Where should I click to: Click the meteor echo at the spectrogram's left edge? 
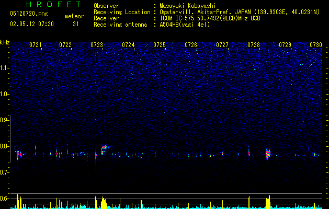coord(18,155)
